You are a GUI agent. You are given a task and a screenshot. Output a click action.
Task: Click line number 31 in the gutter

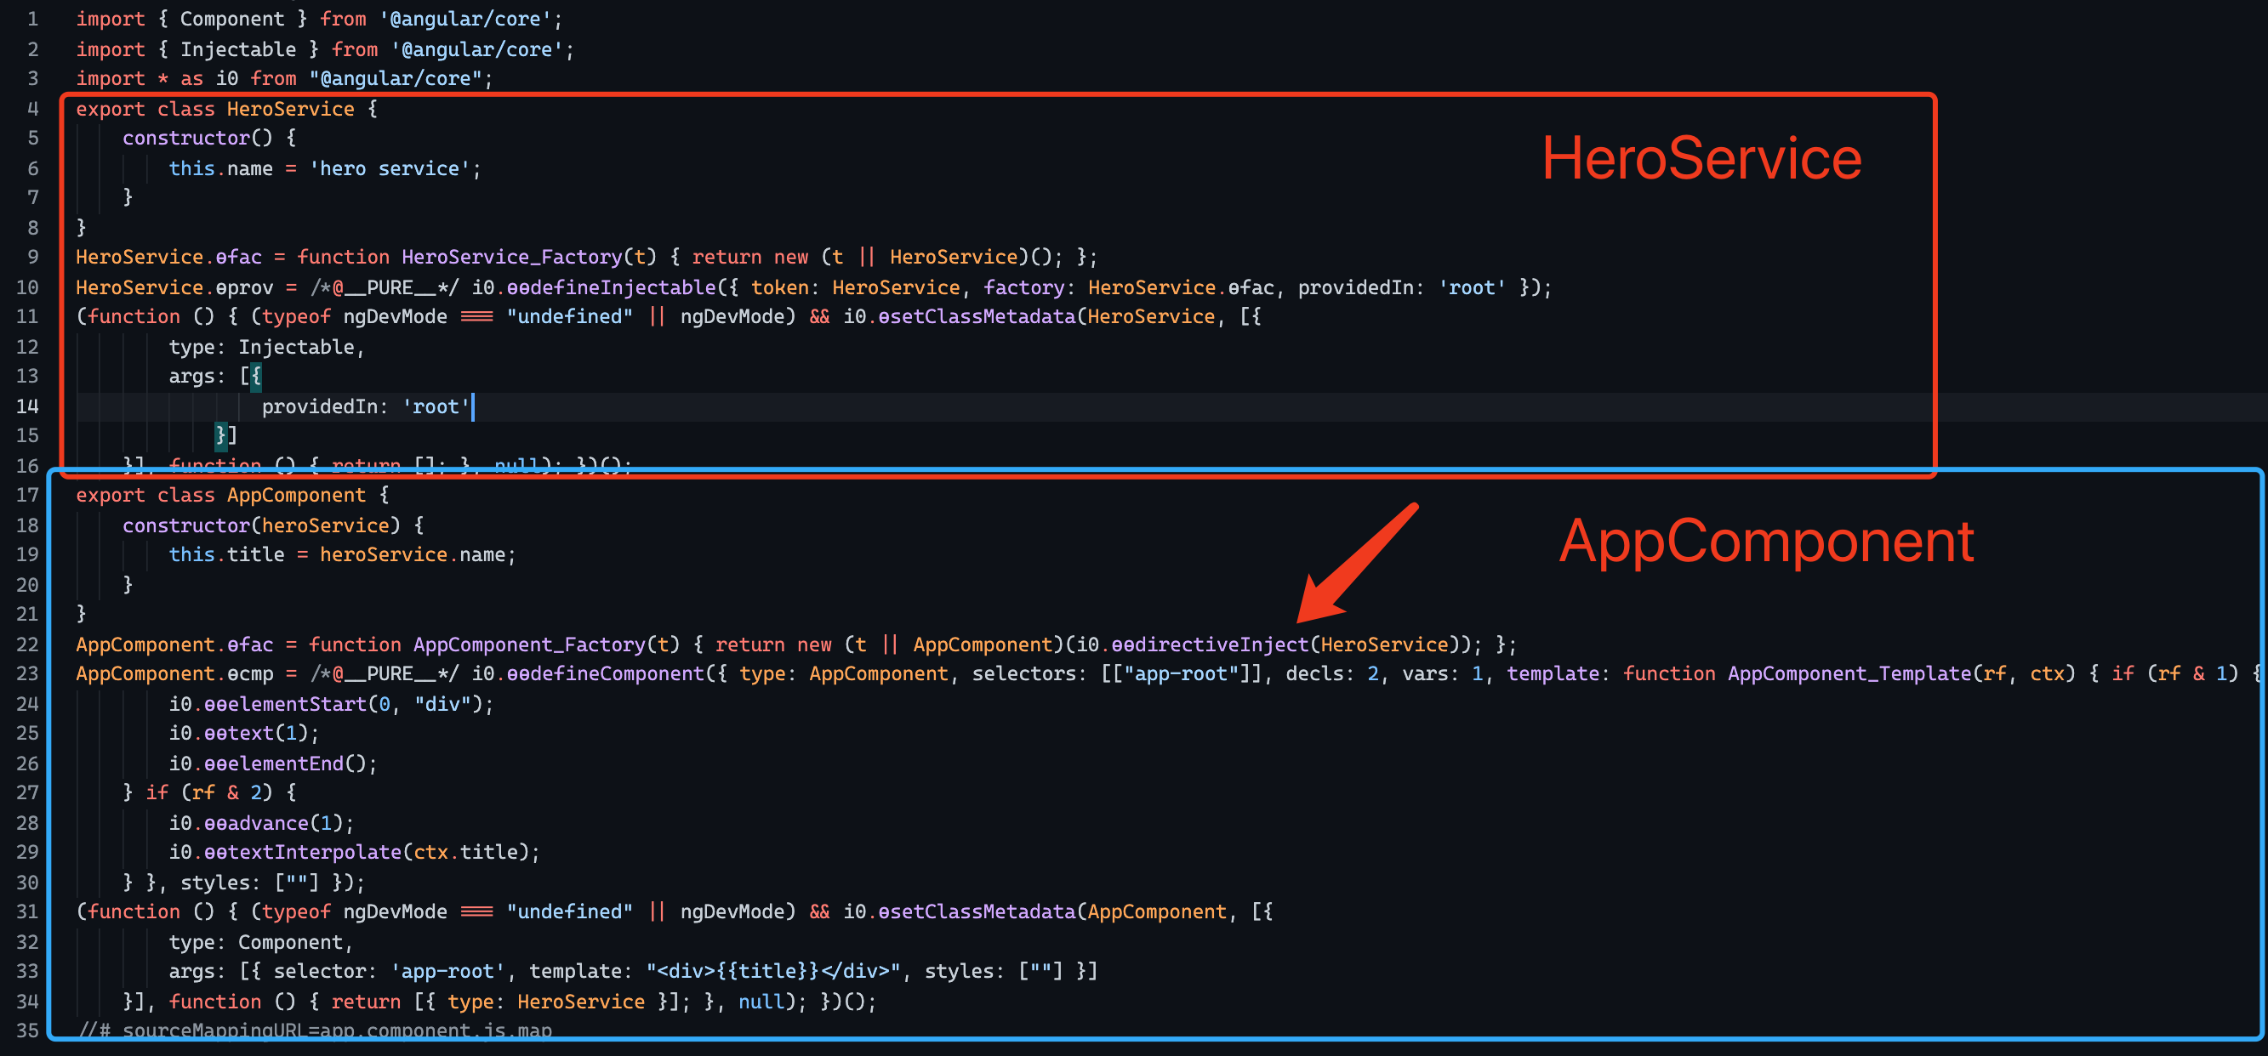click(27, 911)
